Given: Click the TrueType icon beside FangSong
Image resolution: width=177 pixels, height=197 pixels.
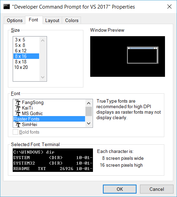Looking at the screenshot, I should [x=18, y=102].
